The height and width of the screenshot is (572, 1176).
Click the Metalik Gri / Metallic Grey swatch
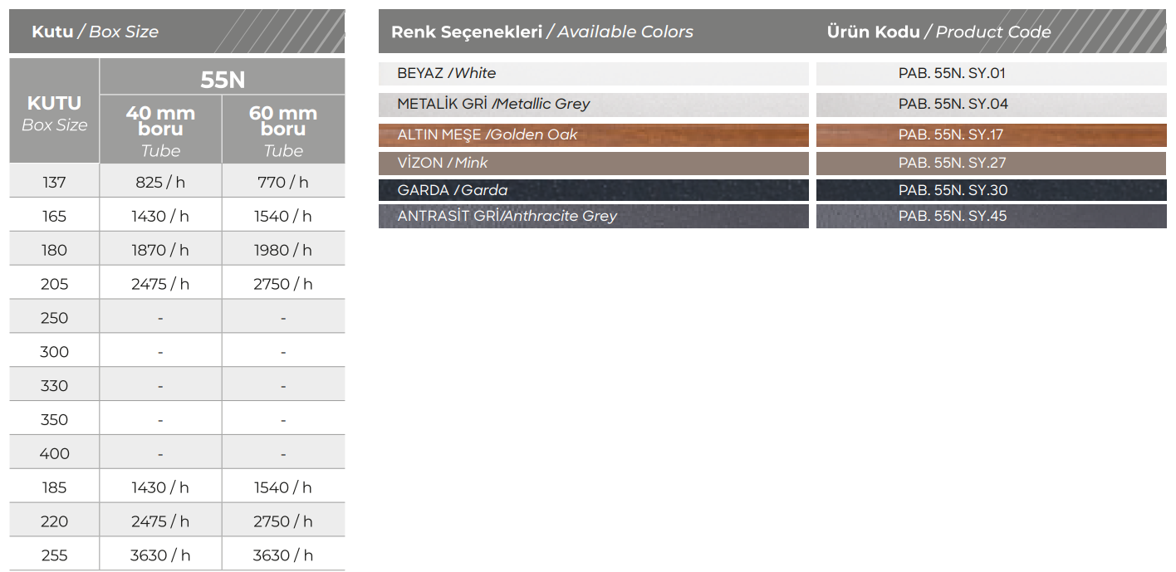tap(593, 104)
